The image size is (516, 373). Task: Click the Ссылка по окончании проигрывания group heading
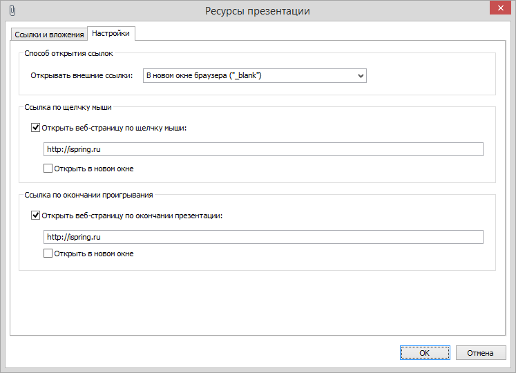(88, 195)
